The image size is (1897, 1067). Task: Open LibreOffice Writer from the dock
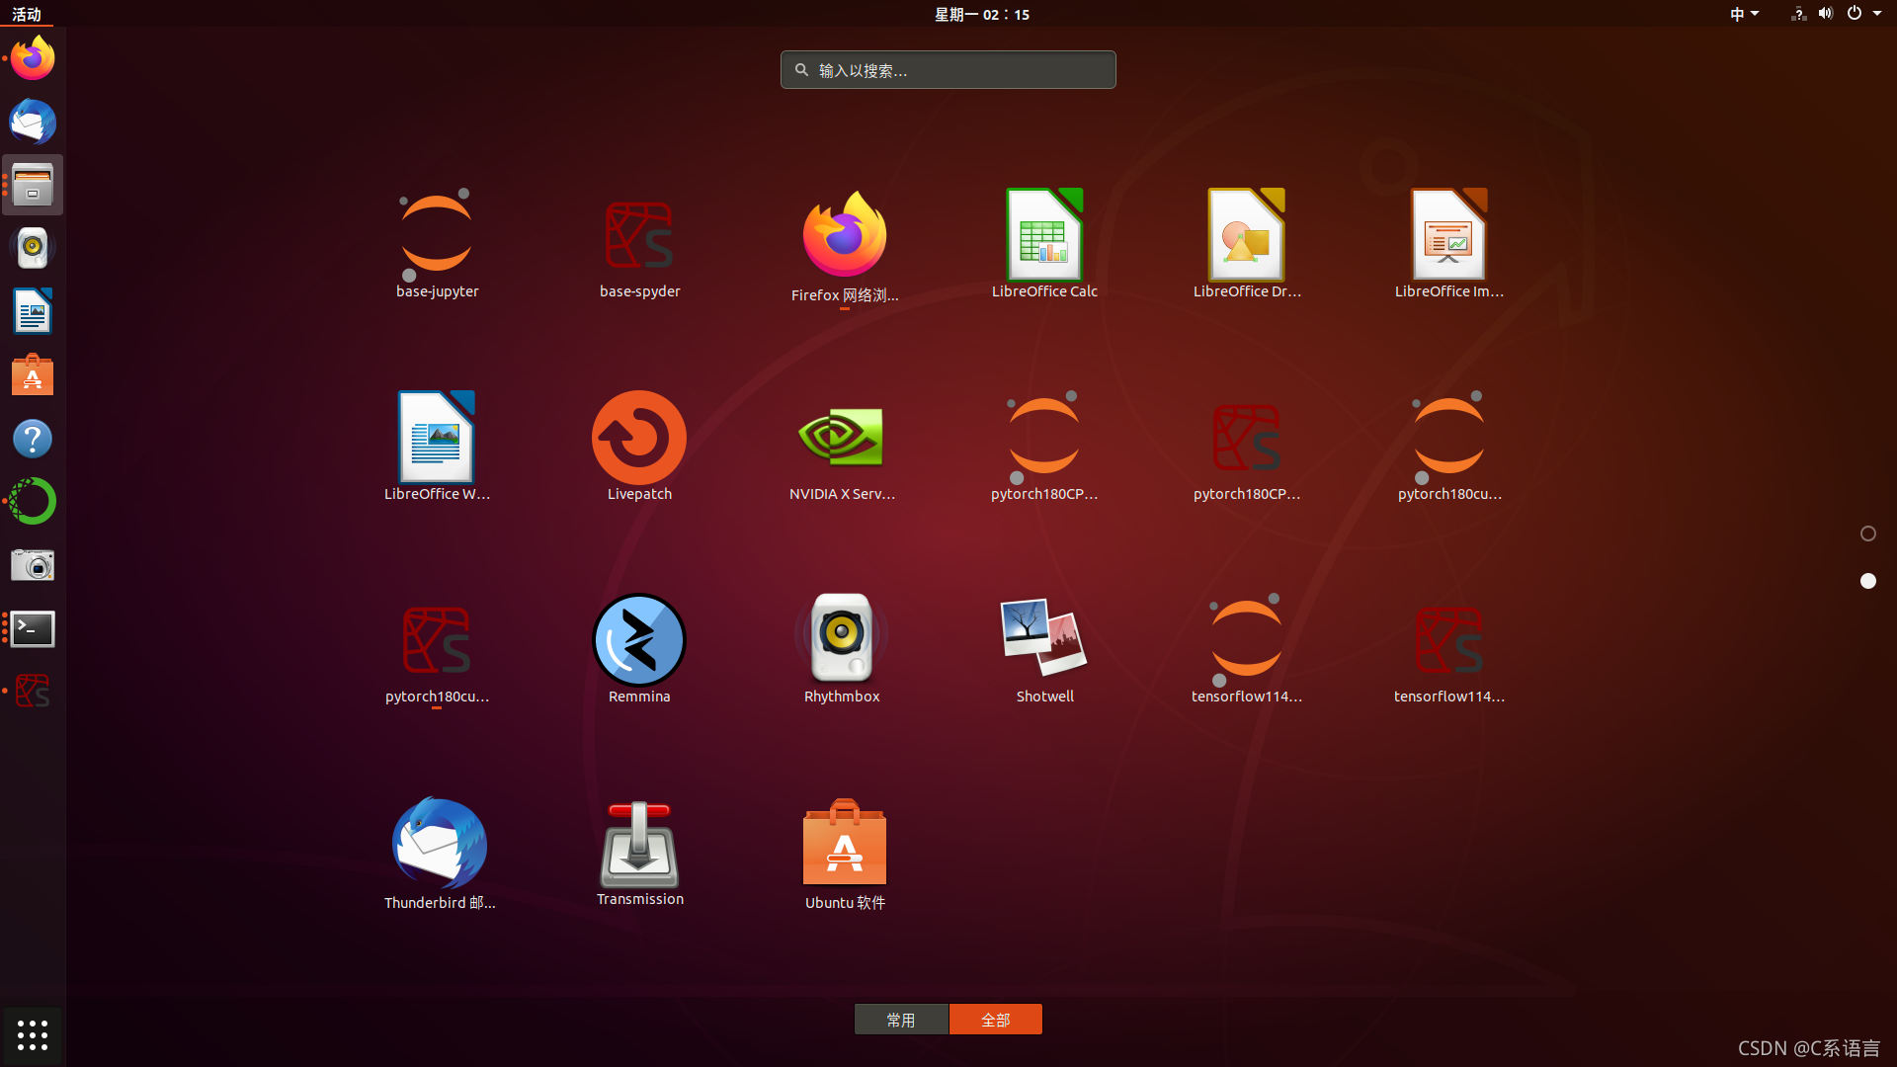click(x=33, y=311)
